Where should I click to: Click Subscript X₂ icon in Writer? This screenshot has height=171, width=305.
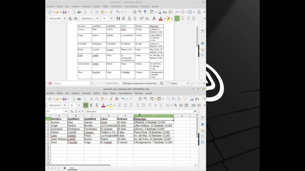pyautogui.click(x=147, y=19)
